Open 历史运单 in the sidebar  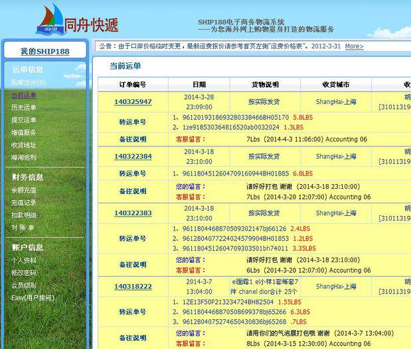click(24, 107)
